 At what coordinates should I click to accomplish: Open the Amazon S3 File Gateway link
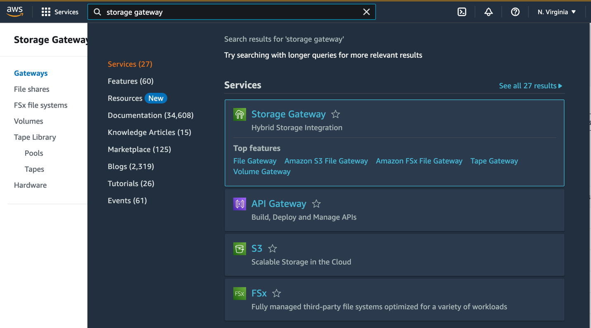(326, 161)
